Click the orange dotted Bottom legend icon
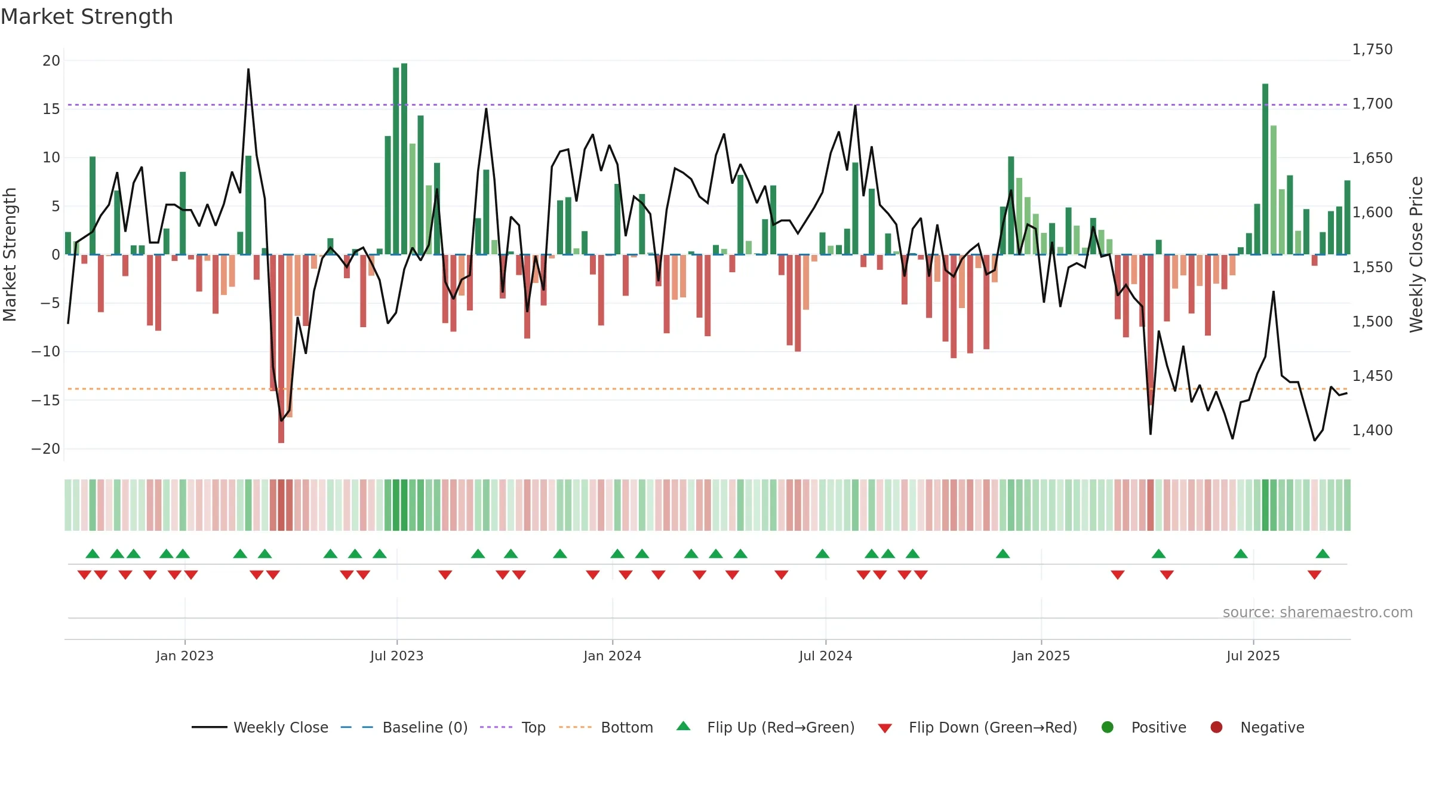 (x=576, y=727)
